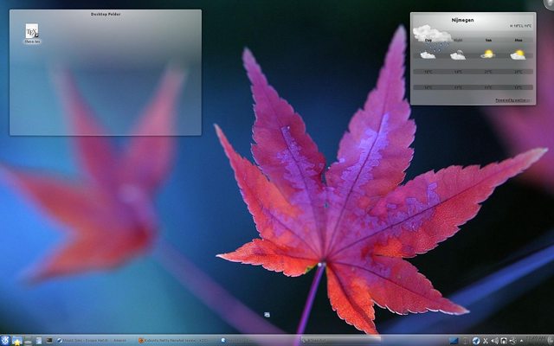Image resolution: width=554 pixels, height=346 pixels.
Task: Click the scissors Klipper clipboard tray icon
Action: pyautogui.click(x=486, y=341)
